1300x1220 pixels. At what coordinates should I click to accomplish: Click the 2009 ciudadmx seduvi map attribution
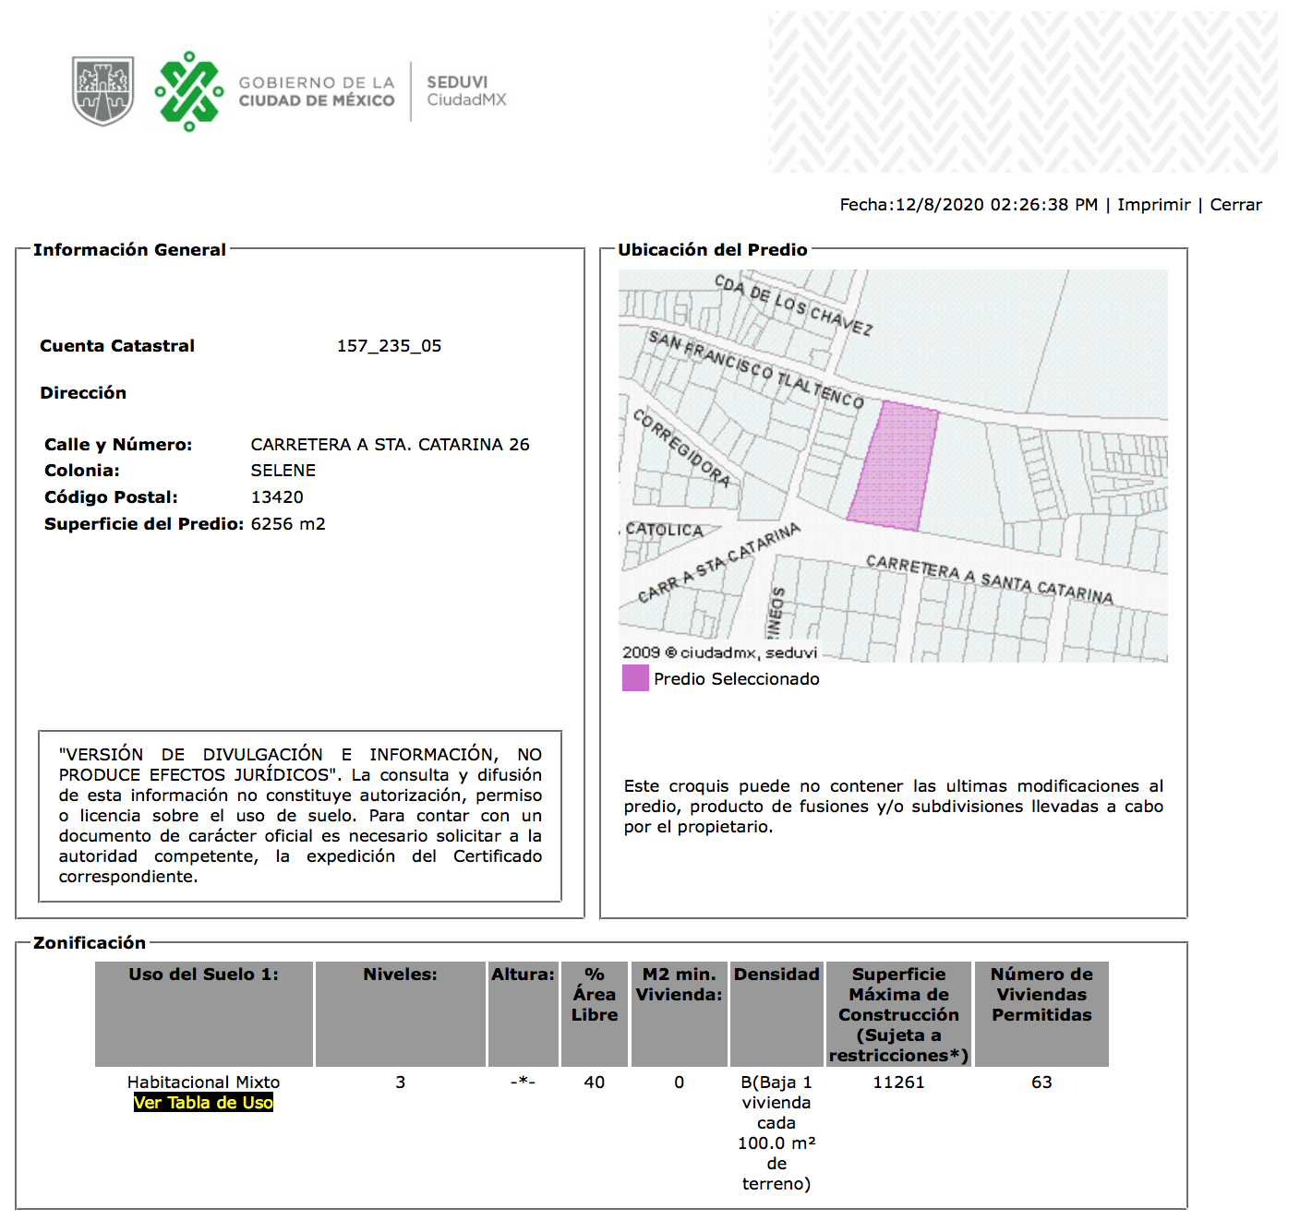coord(721,652)
